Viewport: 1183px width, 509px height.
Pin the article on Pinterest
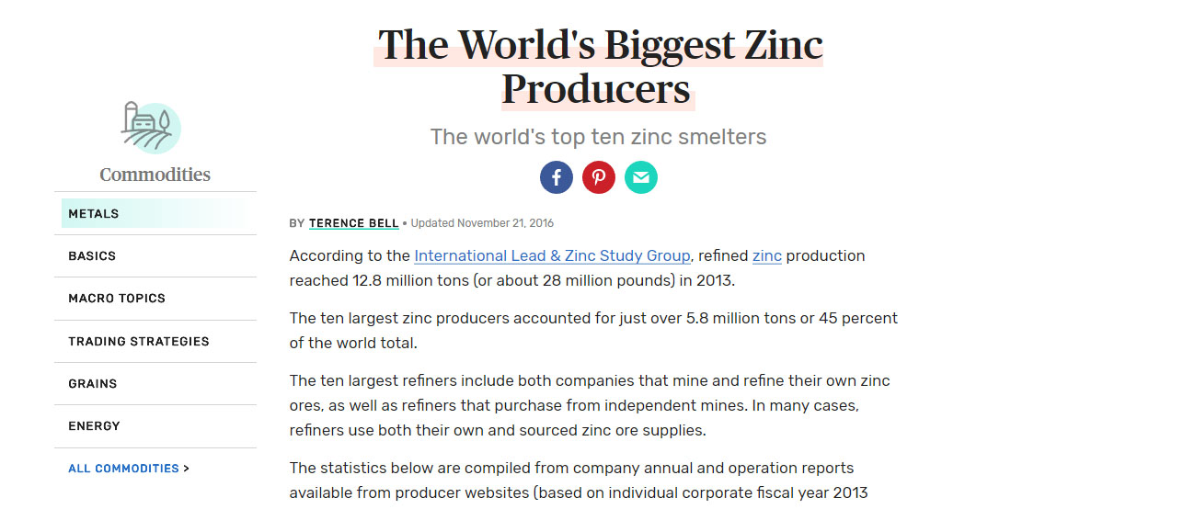point(599,177)
